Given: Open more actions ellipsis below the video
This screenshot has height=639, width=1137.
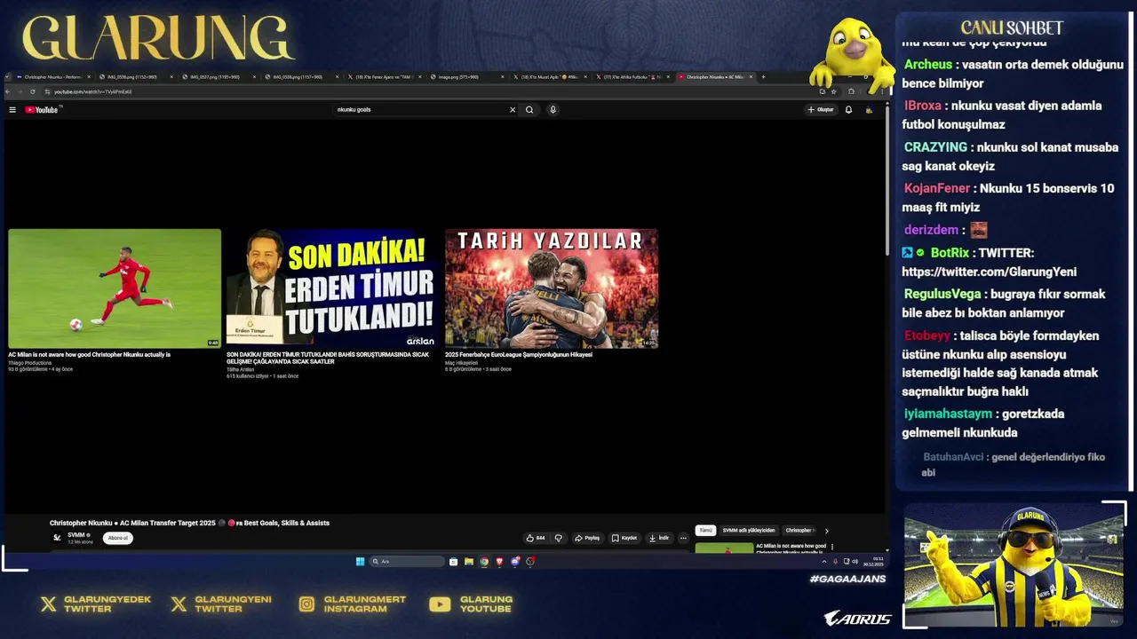Looking at the screenshot, I should coord(683,538).
